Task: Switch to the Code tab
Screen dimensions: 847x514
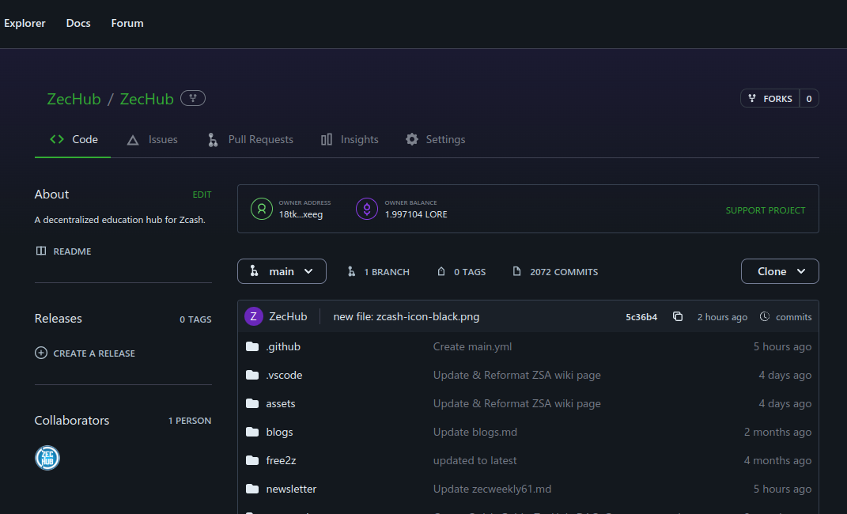Action: tap(73, 139)
